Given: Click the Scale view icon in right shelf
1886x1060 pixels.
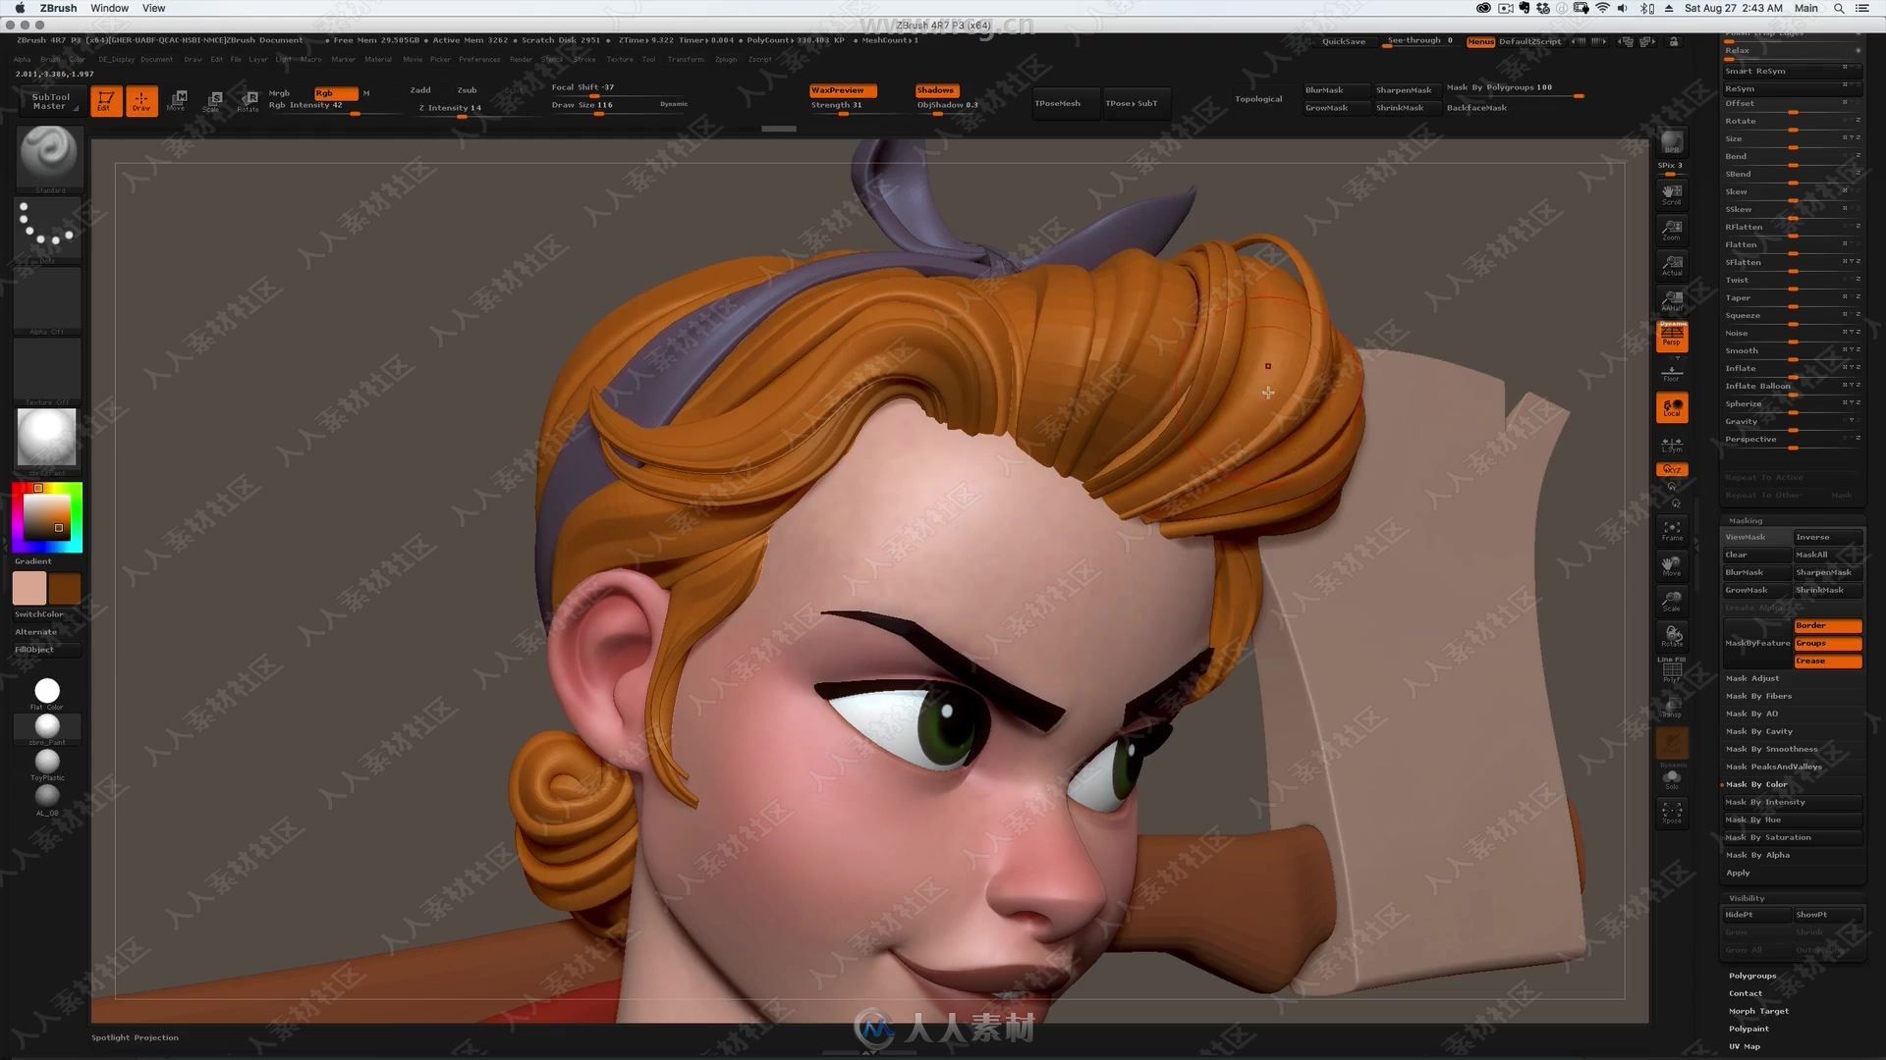Looking at the screenshot, I should coord(1672,602).
